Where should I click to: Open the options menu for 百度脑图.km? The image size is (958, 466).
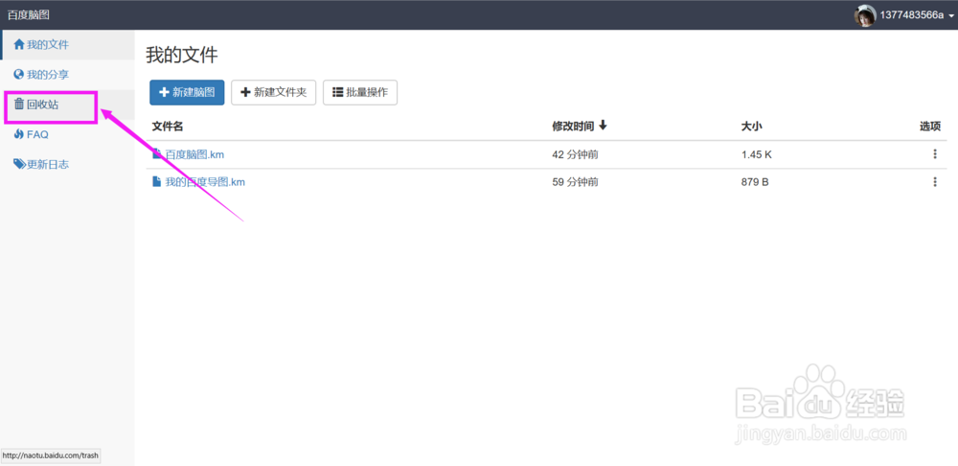pyautogui.click(x=935, y=154)
